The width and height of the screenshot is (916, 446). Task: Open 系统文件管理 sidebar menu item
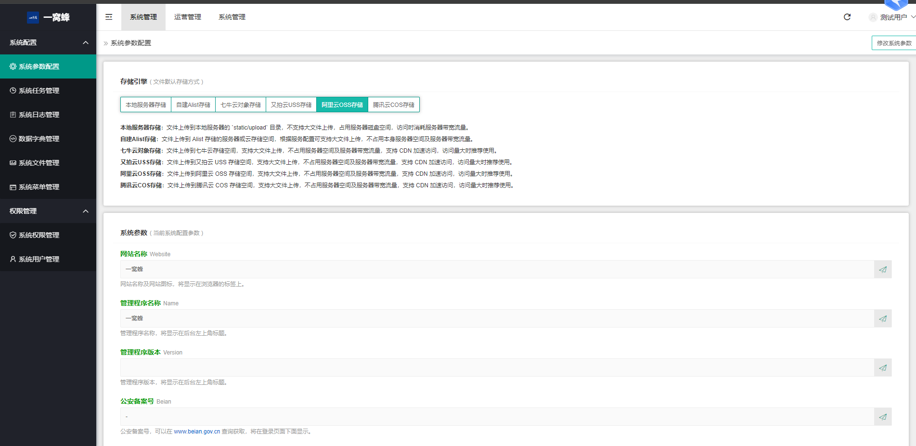tap(48, 163)
